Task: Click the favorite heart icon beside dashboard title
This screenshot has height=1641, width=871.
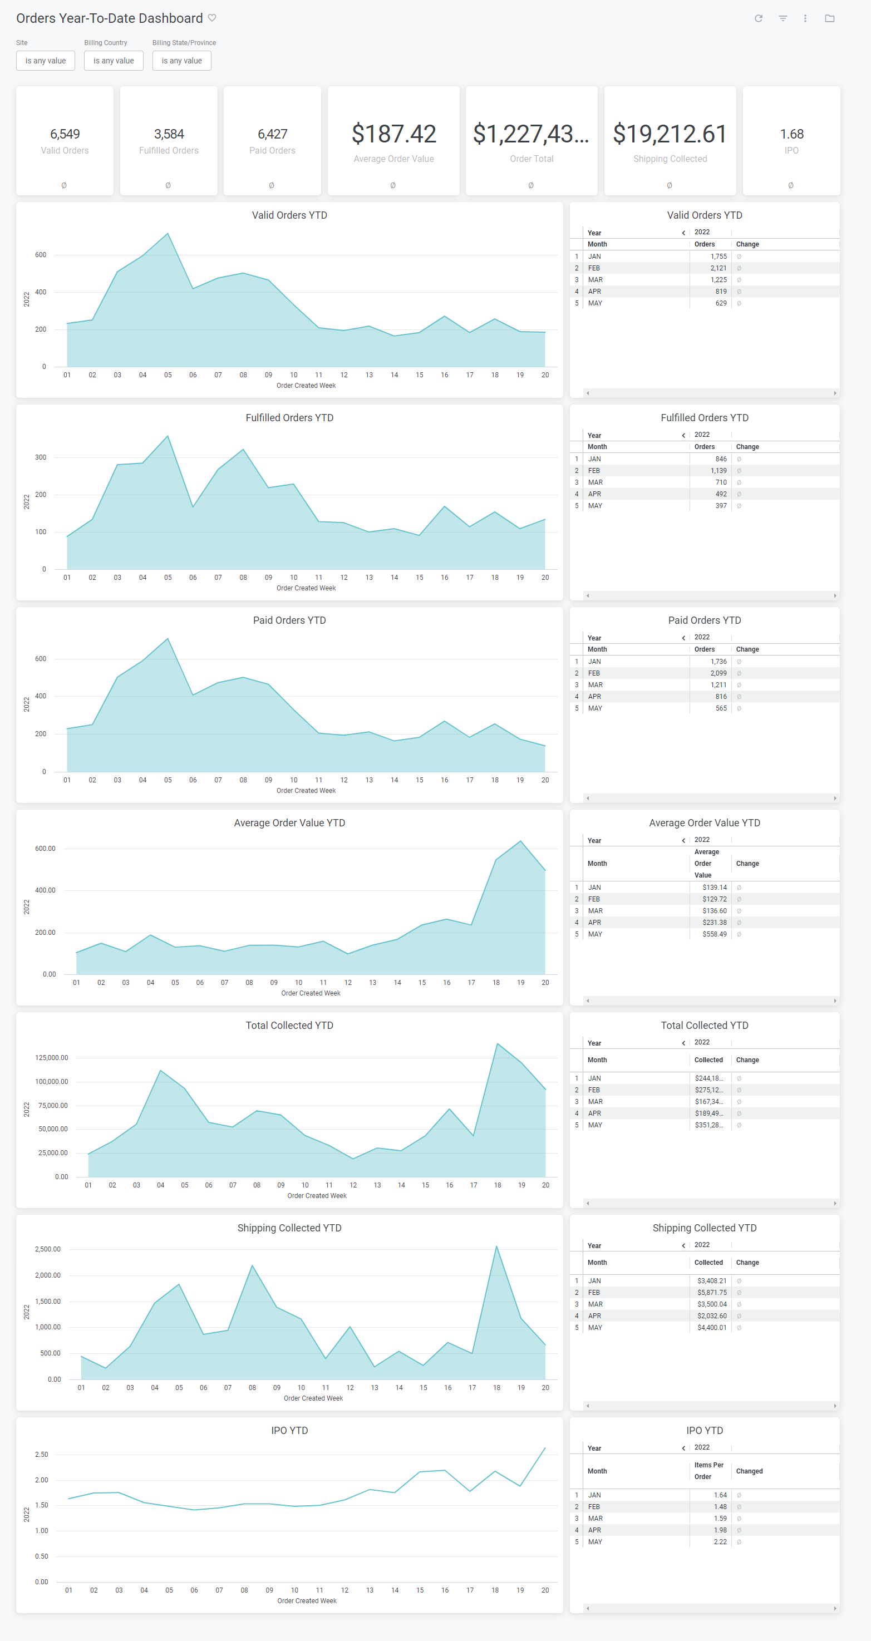Action: [x=212, y=18]
